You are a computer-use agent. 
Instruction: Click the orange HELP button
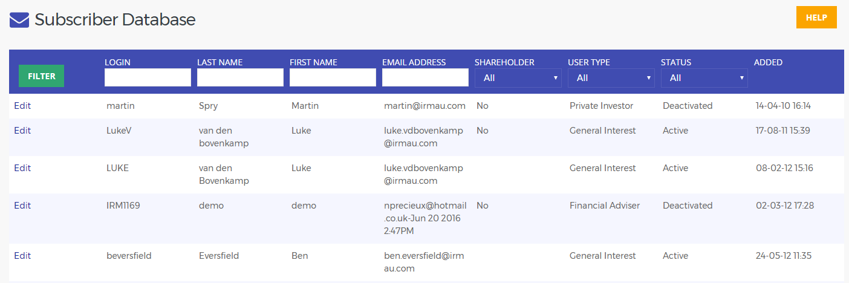pyautogui.click(x=816, y=18)
